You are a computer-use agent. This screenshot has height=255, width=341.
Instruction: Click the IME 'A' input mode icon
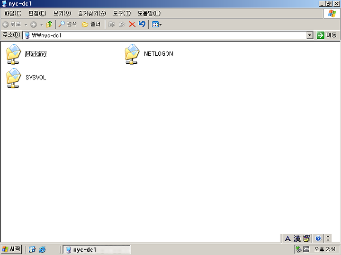click(287, 238)
